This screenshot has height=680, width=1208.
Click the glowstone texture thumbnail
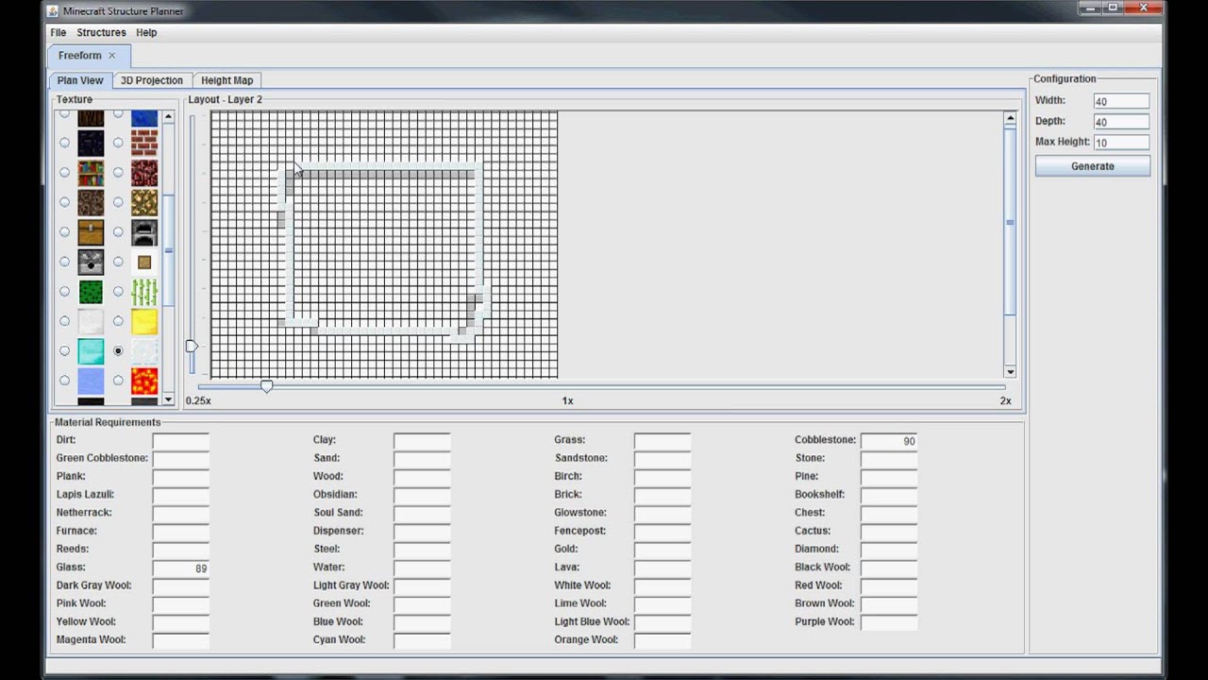coord(144,202)
